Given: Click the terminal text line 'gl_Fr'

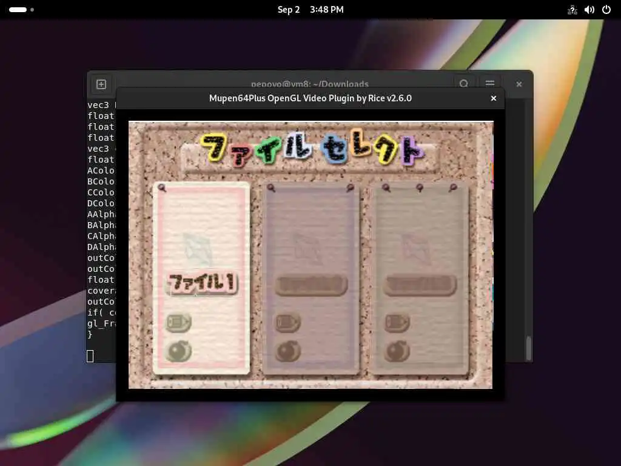Looking at the screenshot, I should point(101,324).
